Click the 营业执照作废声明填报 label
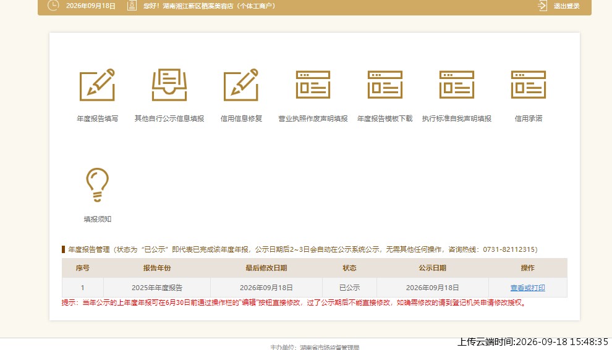Screen dimensions: 612x350 coord(313,119)
